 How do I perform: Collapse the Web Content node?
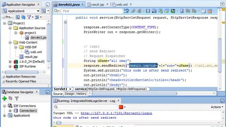(10, 42)
